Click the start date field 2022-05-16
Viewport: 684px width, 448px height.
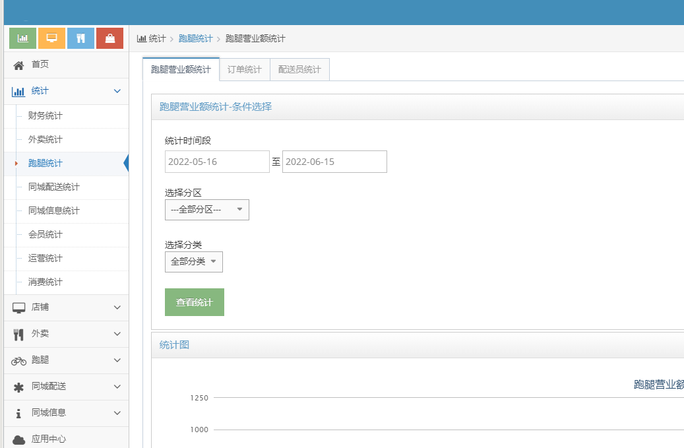pos(217,162)
